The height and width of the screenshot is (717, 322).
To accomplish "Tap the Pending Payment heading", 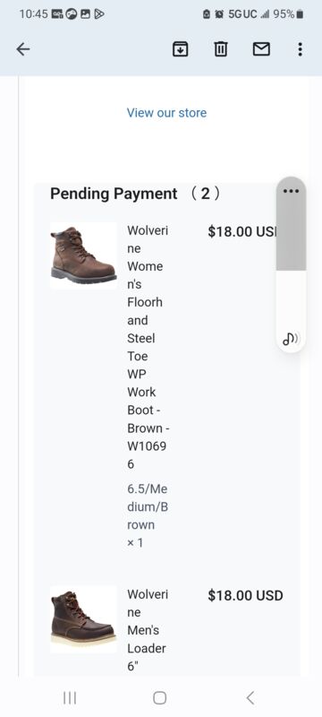I will point(135,194).
